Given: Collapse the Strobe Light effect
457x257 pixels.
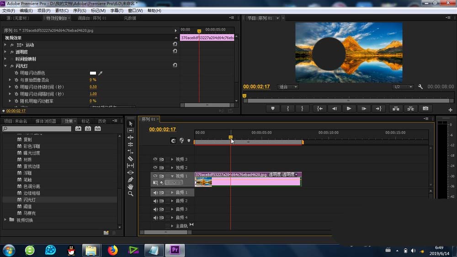Looking at the screenshot, I should click(5, 66).
